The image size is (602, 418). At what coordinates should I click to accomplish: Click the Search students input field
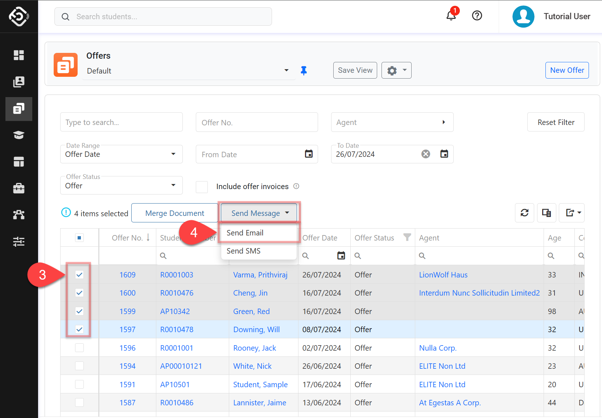tap(163, 17)
